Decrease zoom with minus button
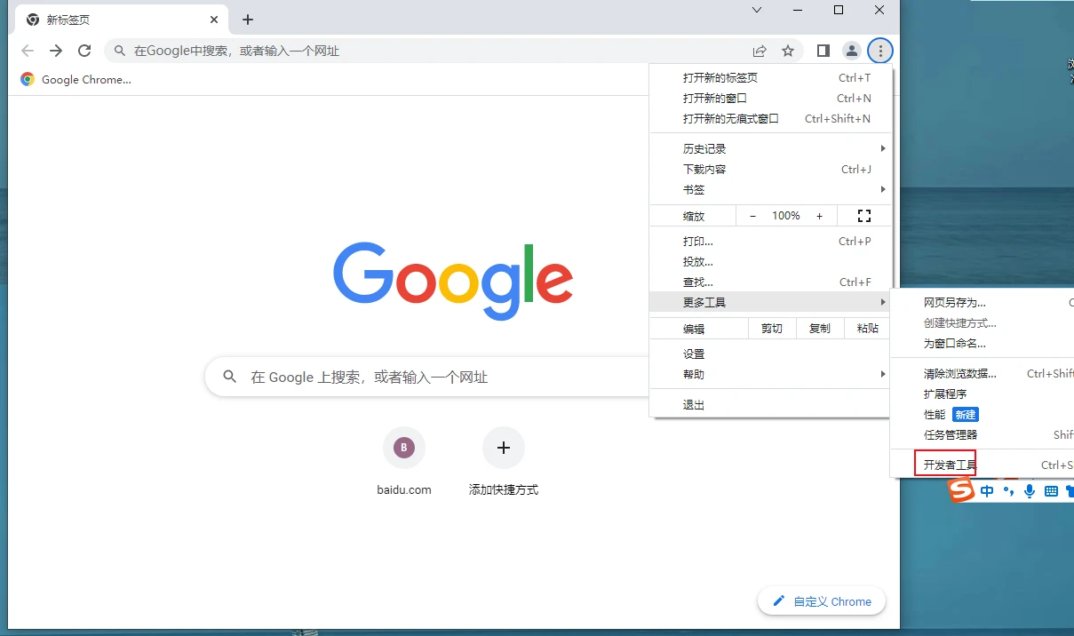This screenshot has height=636, width=1074. pyautogui.click(x=753, y=216)
